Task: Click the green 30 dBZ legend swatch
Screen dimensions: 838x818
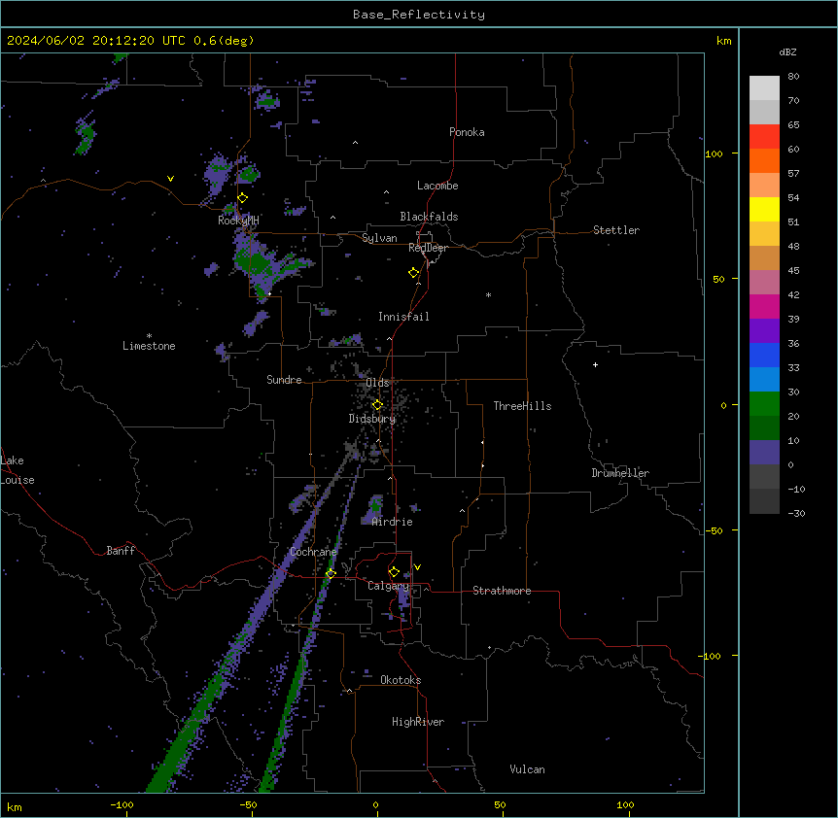Action: (x=764, y=404)
